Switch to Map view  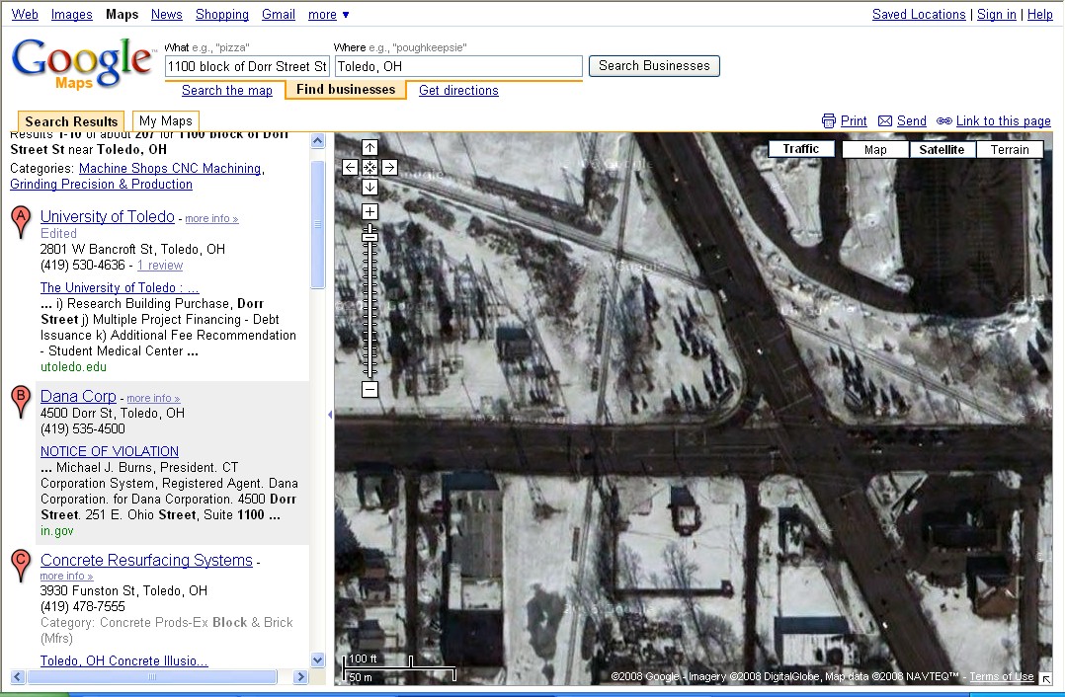click(875, 150)
